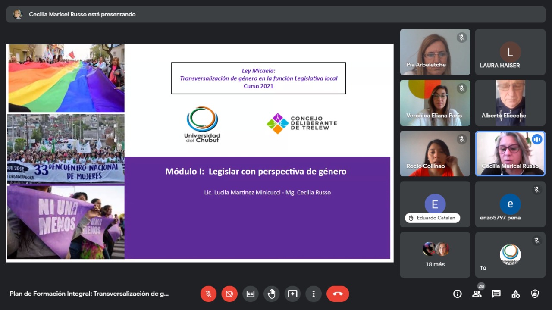Viewport: 552px width, 310px height.
Task: Open meeting details info icon
Action: (458, 294)
